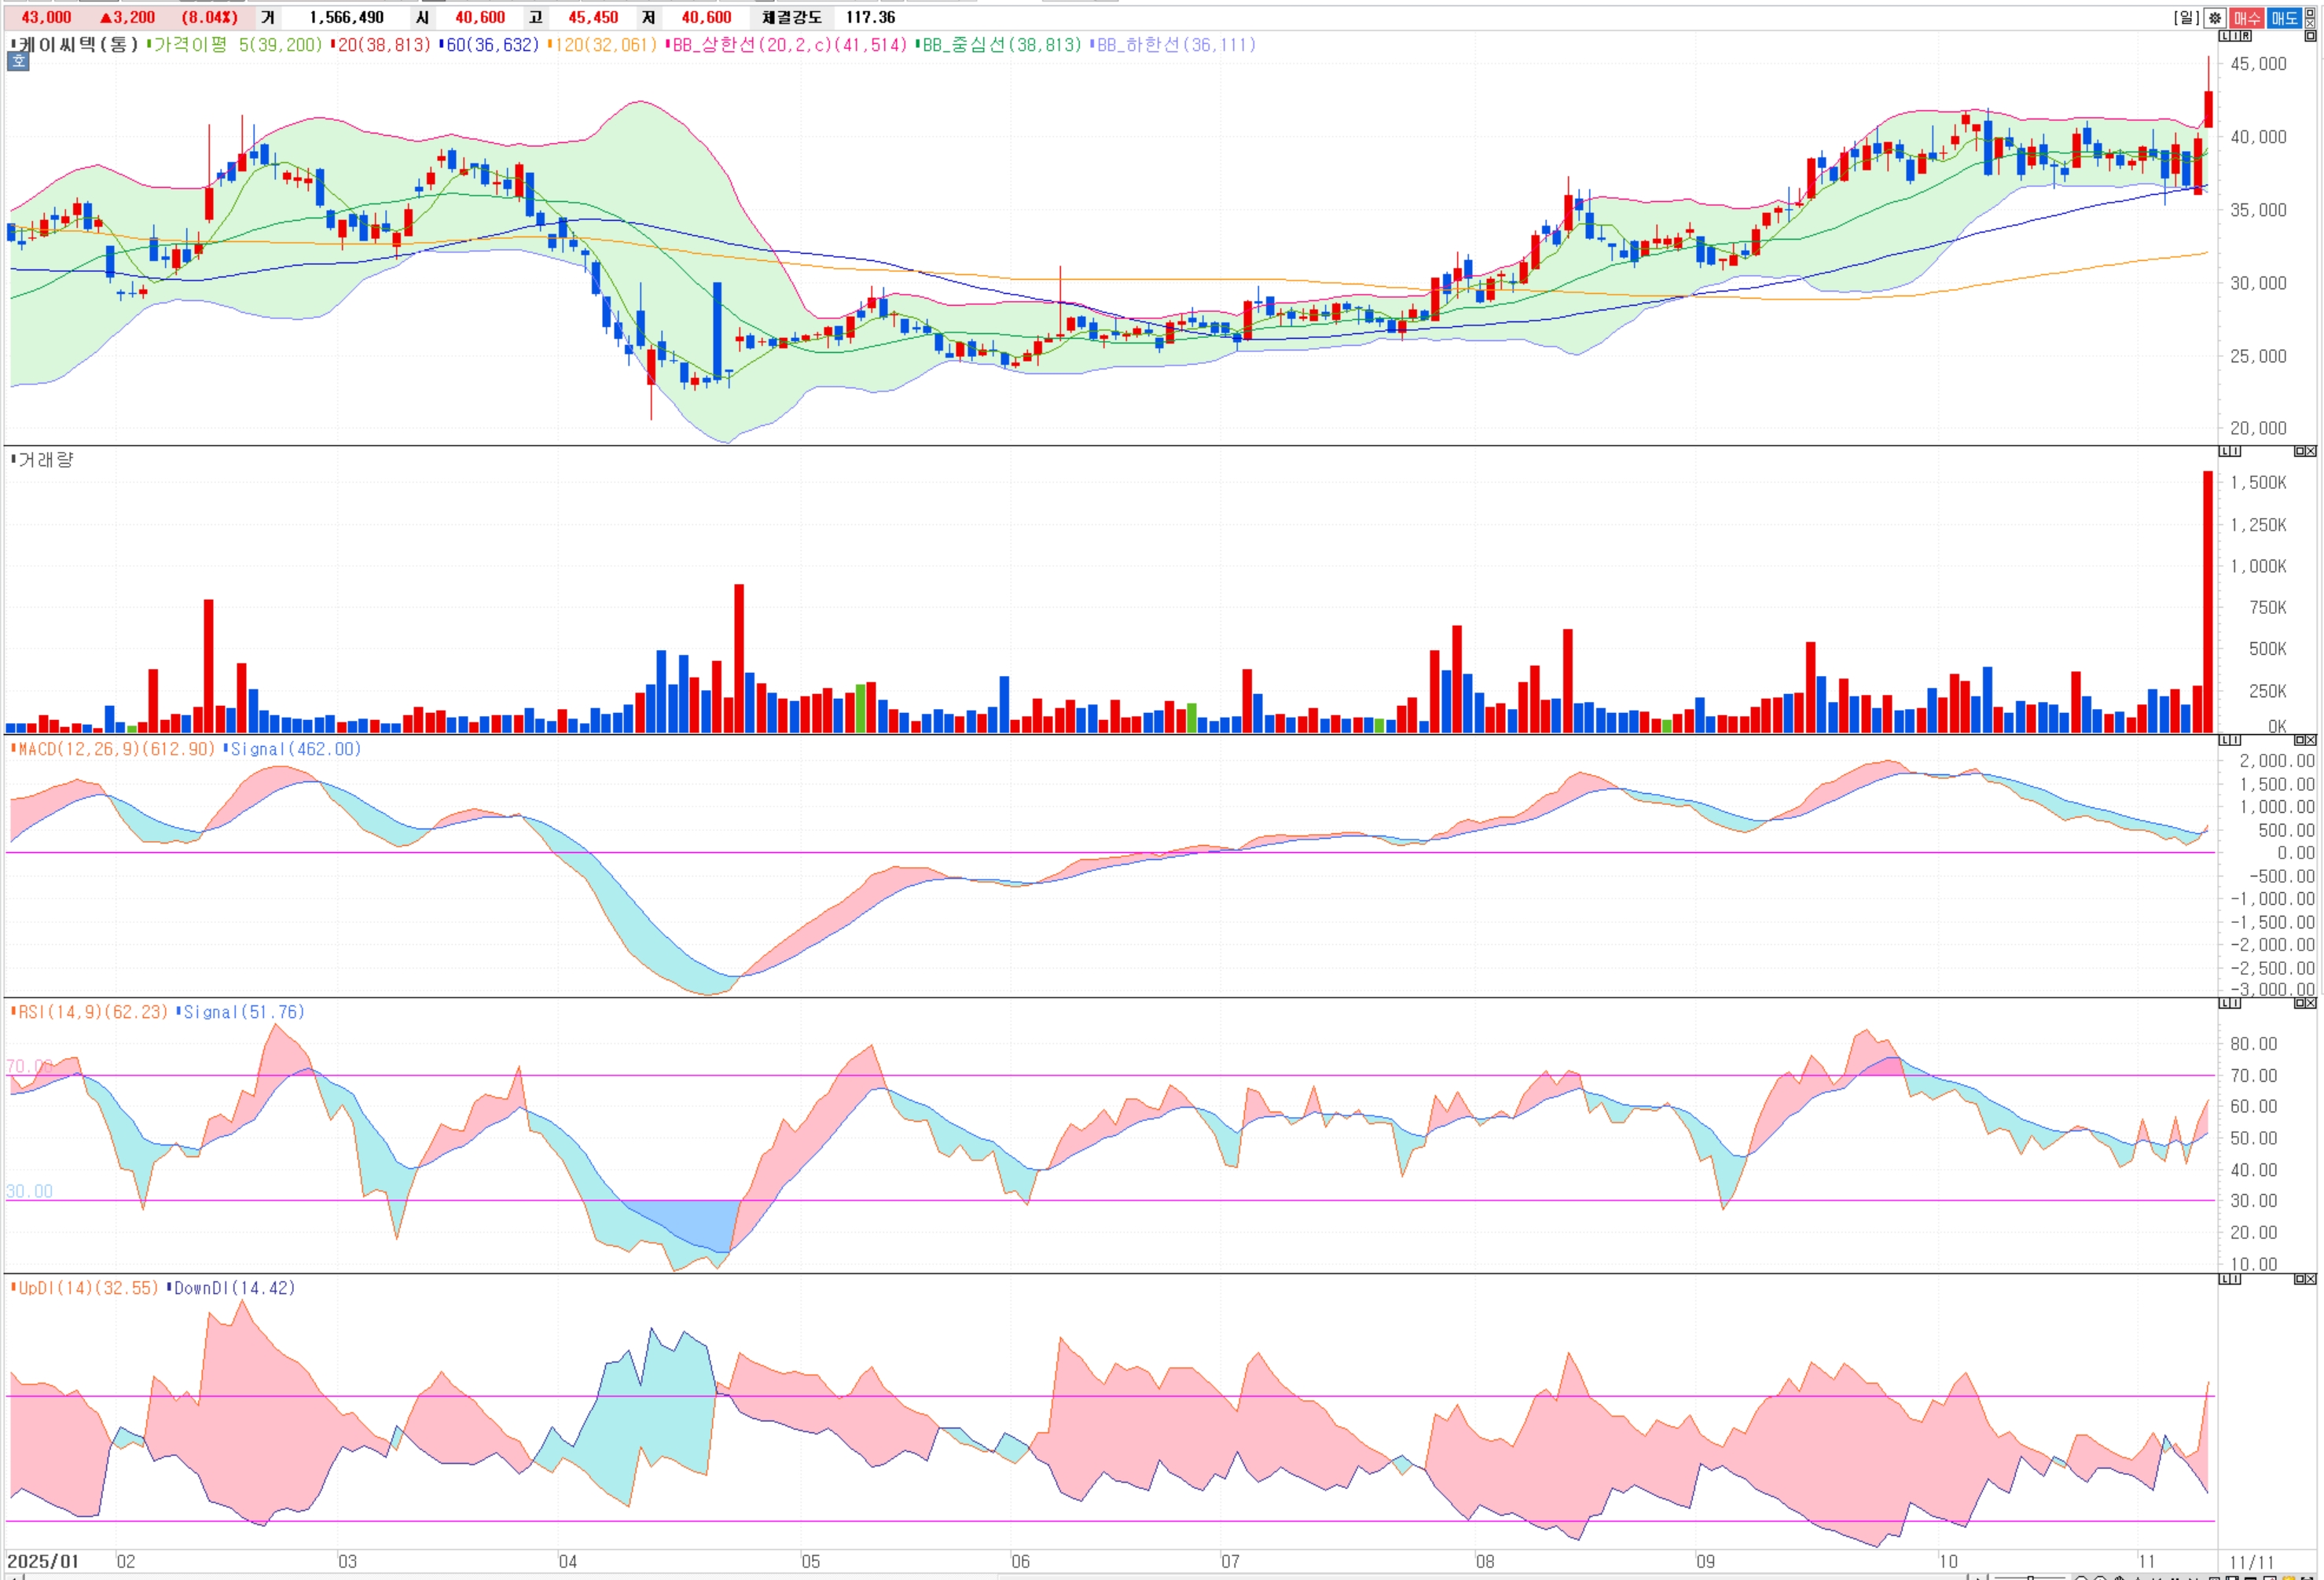The image size is (2324, 1580).
Task: Open the [일] daily period selector
Action: tap(2186, 18)
